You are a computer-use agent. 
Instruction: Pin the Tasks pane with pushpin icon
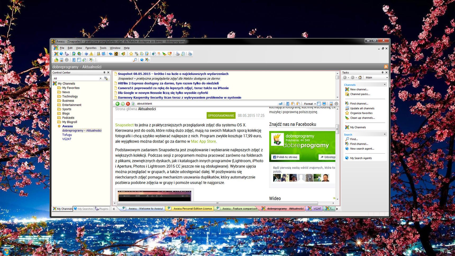pos(383,72)
